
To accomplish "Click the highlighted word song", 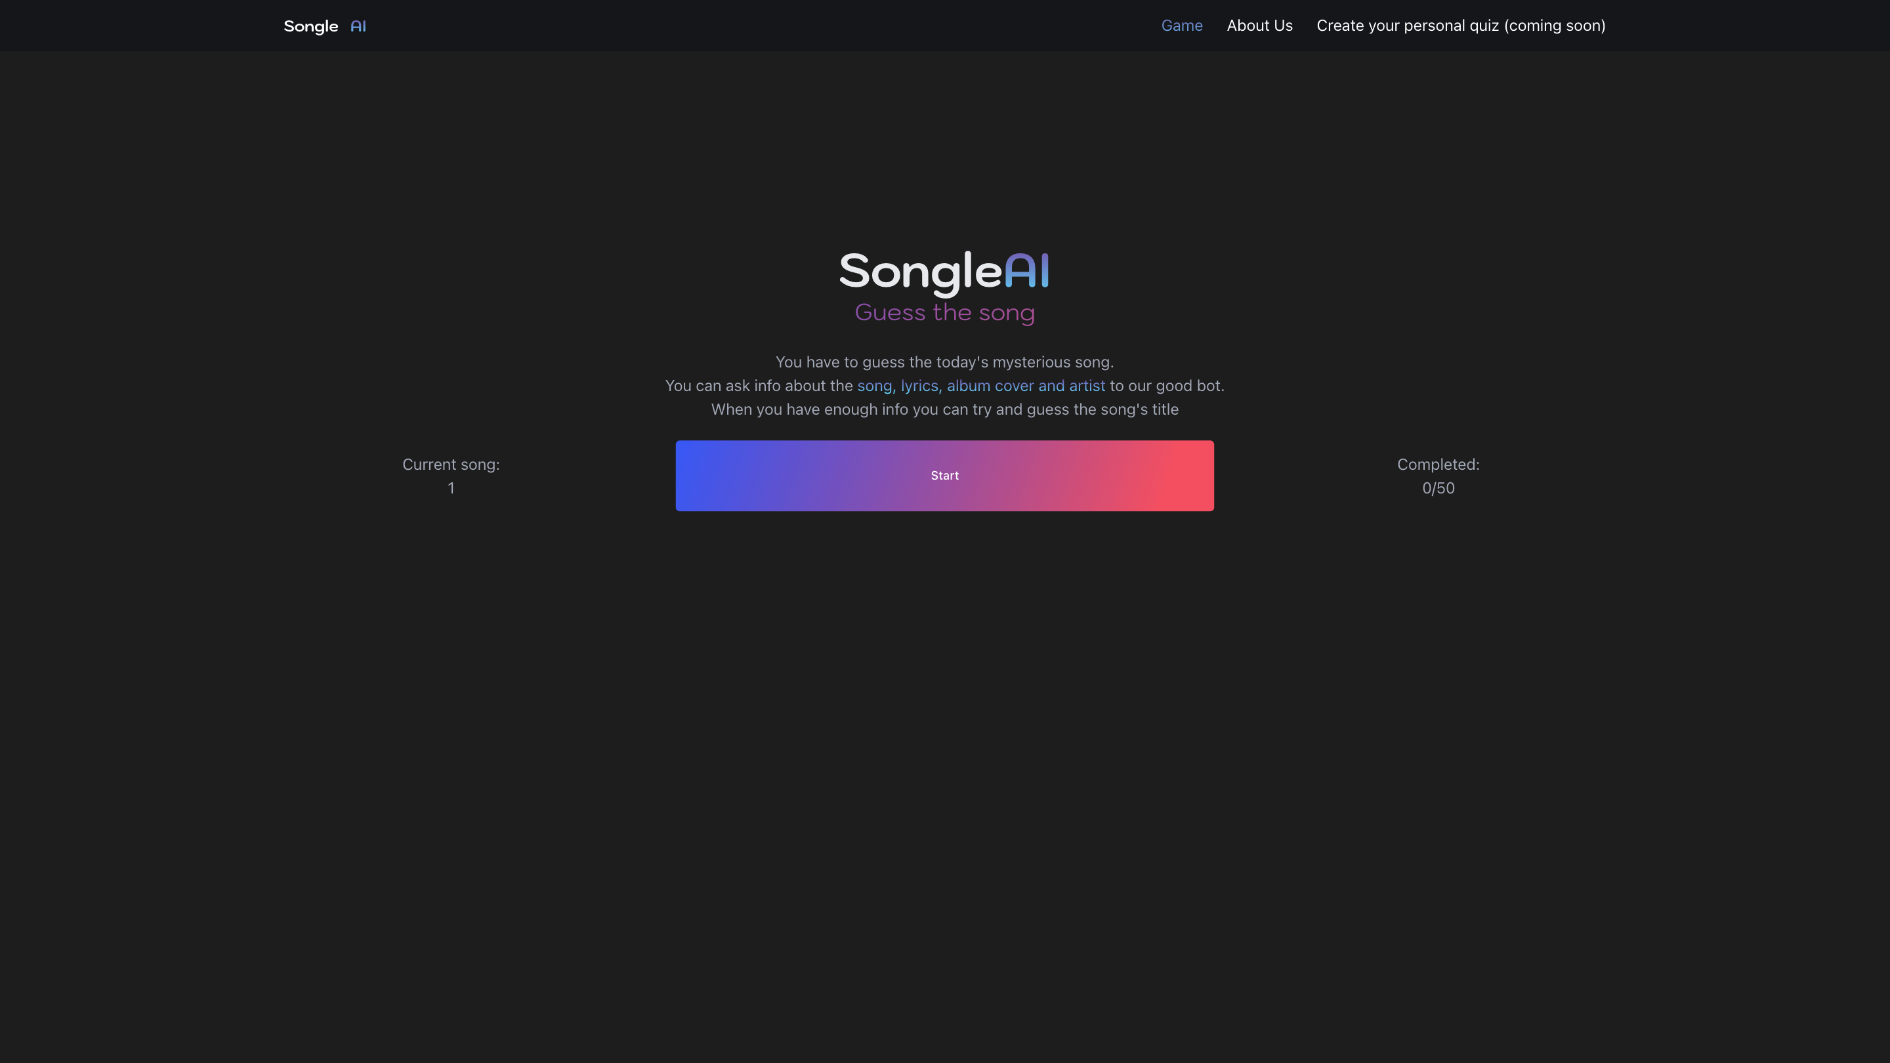I will [875, 385].
